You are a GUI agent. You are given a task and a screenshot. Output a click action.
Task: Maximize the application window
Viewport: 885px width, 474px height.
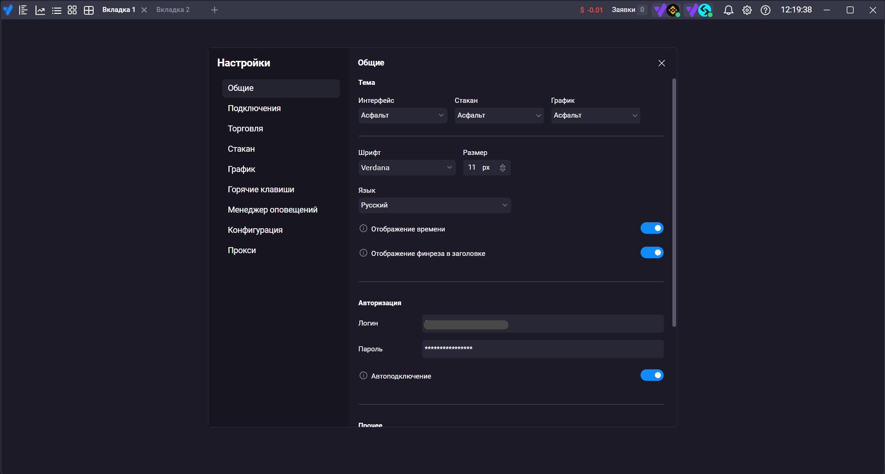click(850, 10)
